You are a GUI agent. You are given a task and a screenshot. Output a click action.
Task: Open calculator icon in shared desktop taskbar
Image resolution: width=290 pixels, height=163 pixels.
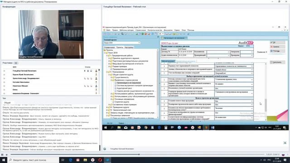click(x=166, y=128)
